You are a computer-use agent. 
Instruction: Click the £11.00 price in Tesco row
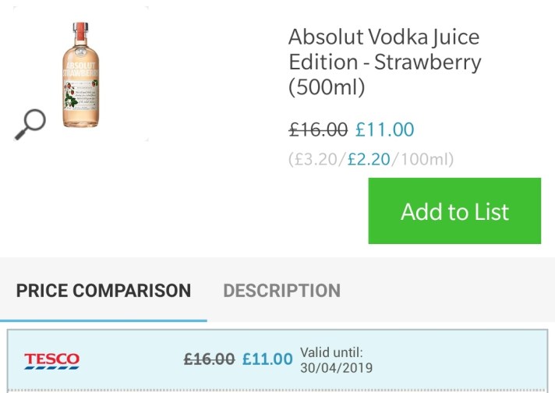pos(267,359)
